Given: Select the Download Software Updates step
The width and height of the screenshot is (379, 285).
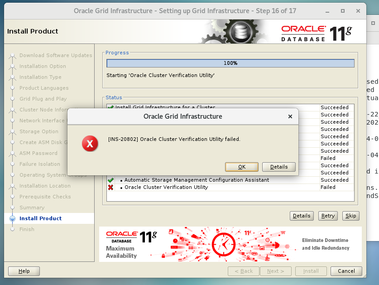Looking at the screenshot, I should (56, 55).
